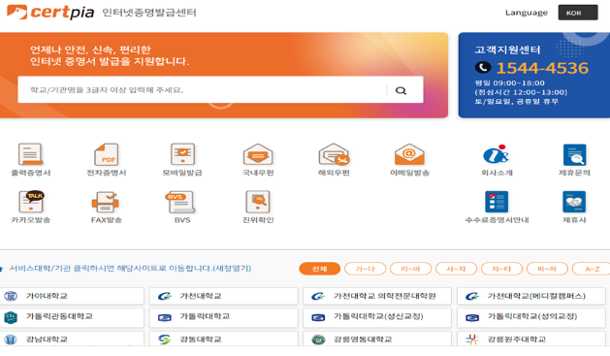Select the 전체 filter tab
This screenshot has width=610, height=356.
[319, 269]
